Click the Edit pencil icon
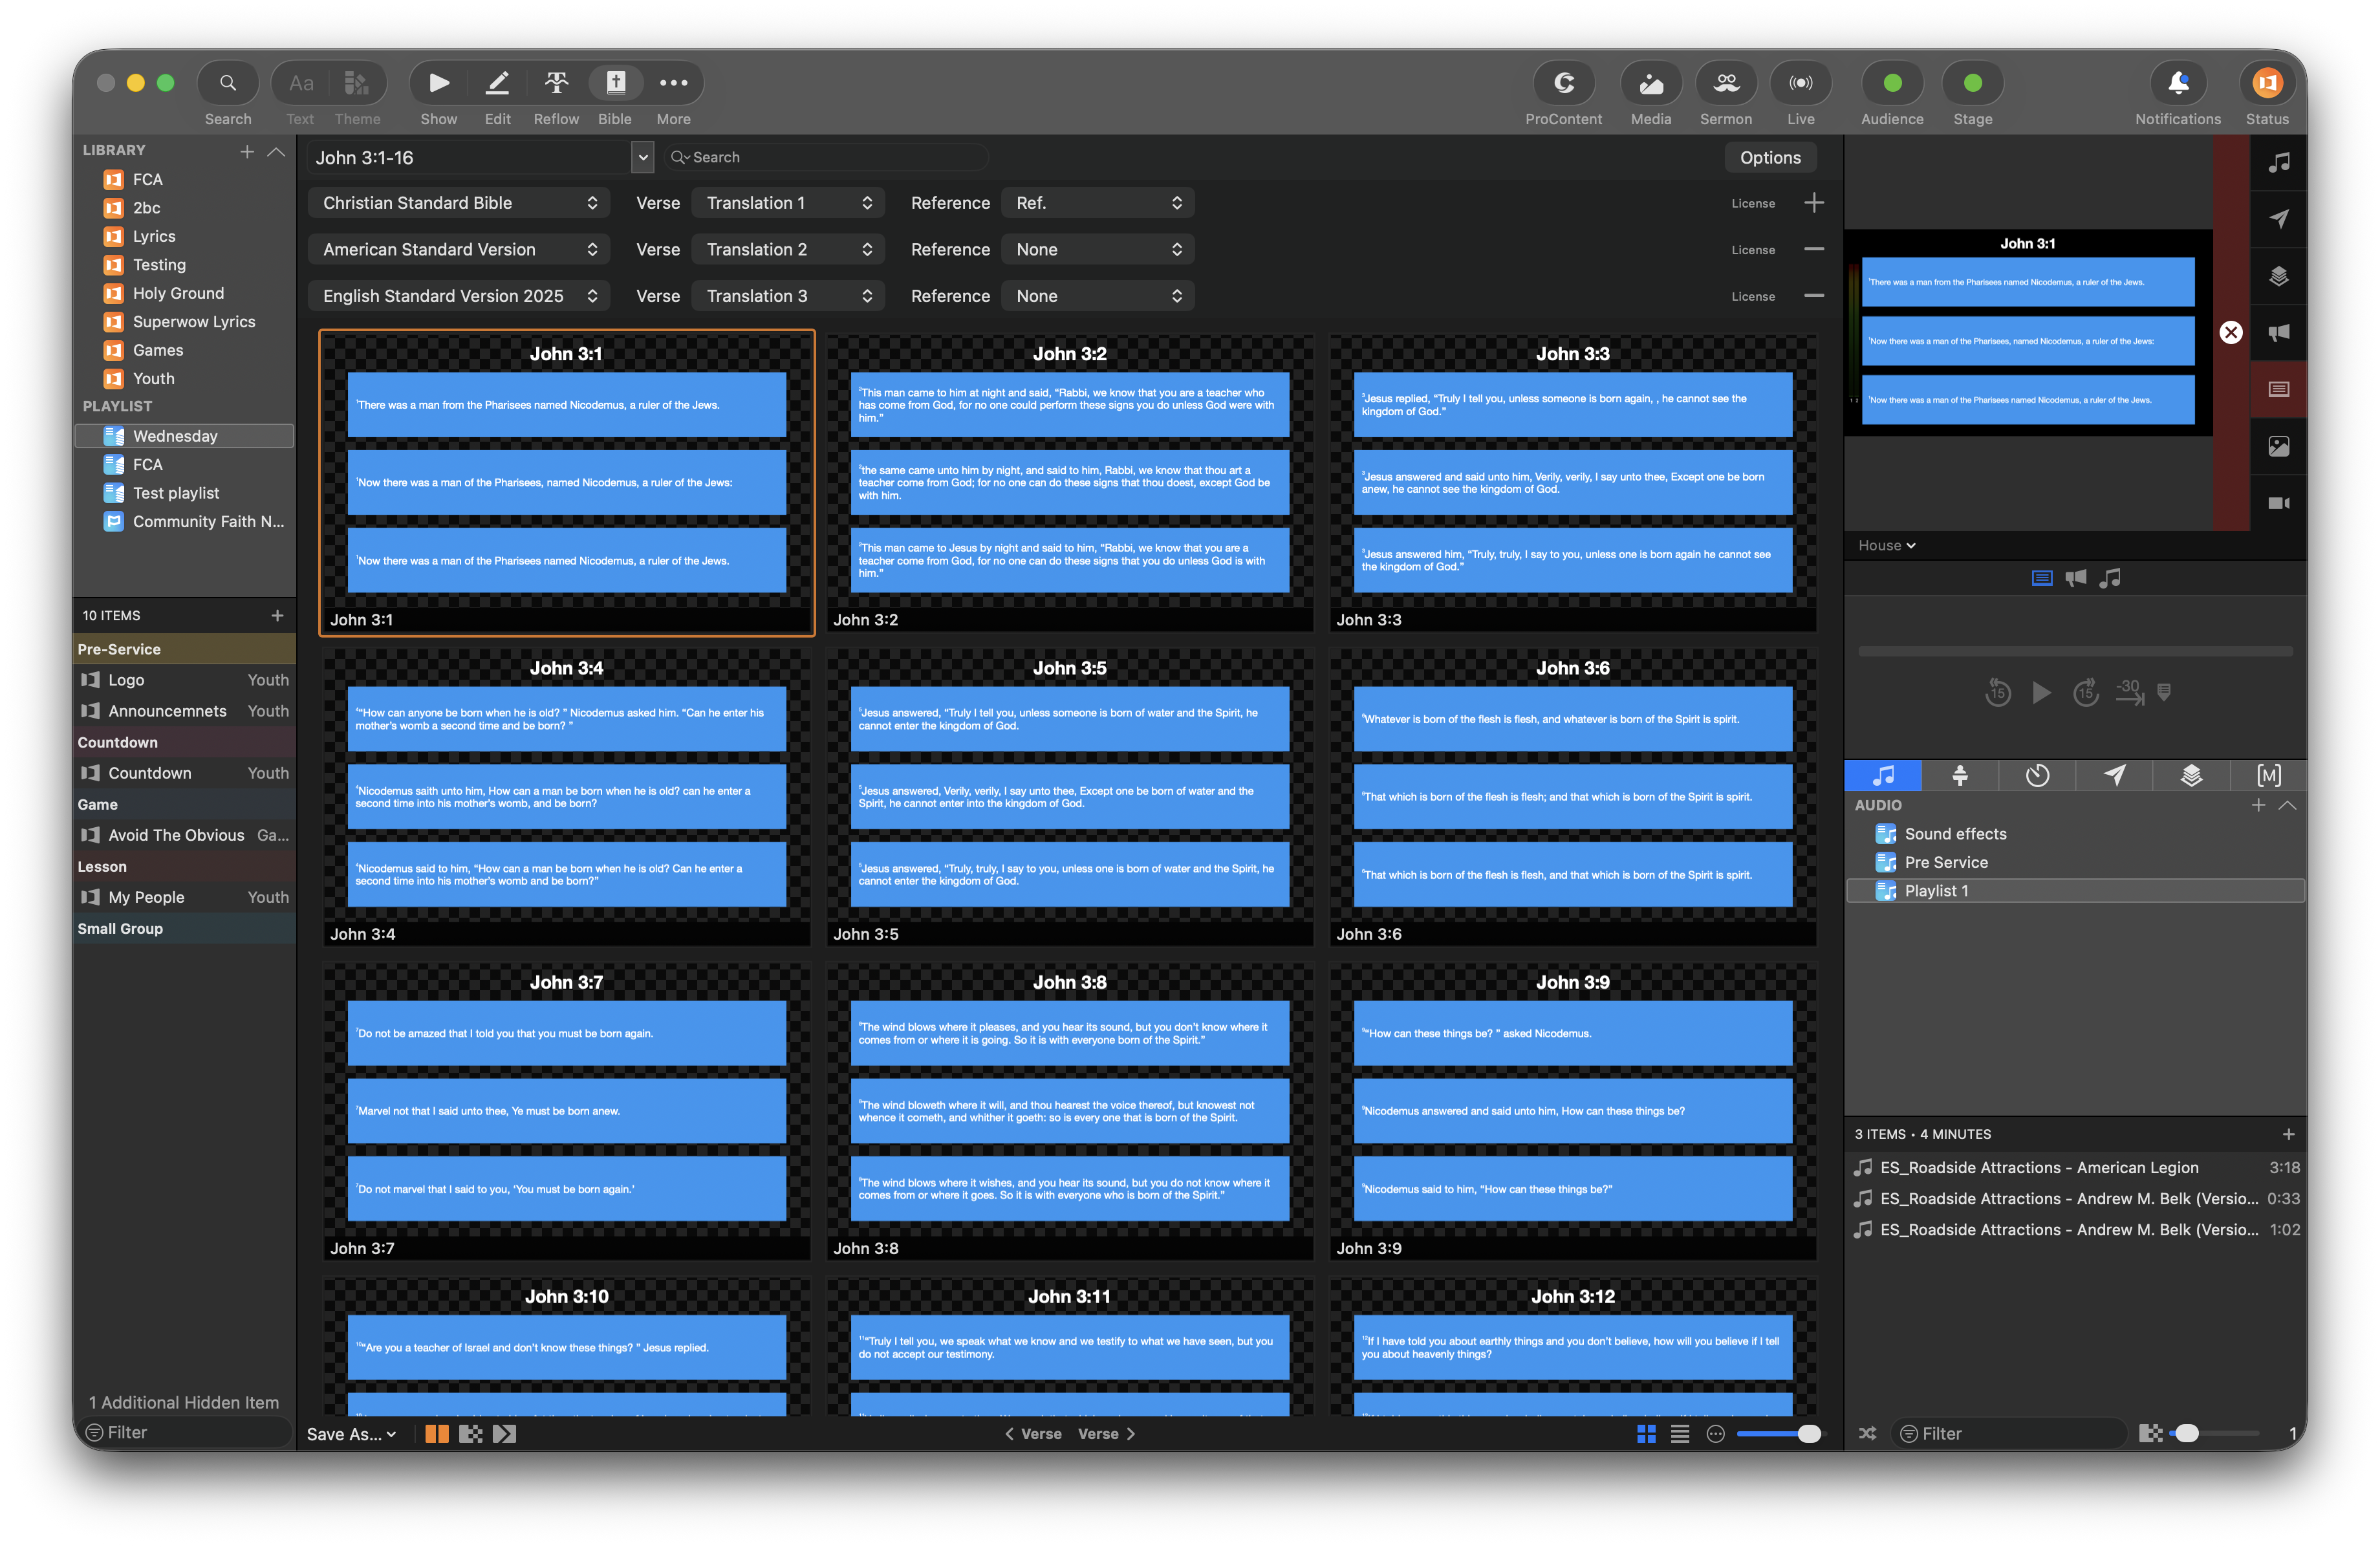This screenshot has width=2380, height=1547. point(497,83)
